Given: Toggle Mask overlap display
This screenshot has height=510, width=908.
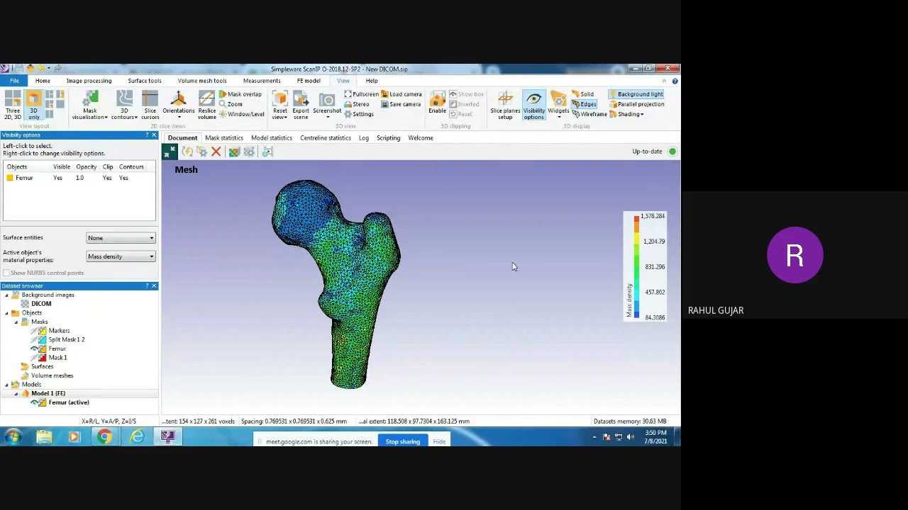Looking at the screenshot, I should tap(240, 94).
